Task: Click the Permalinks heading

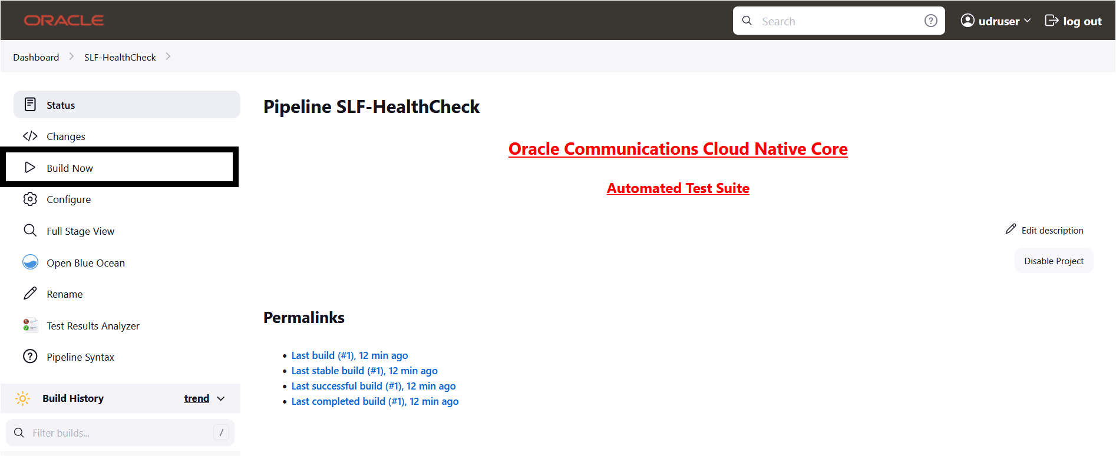Action: [304, 318]
